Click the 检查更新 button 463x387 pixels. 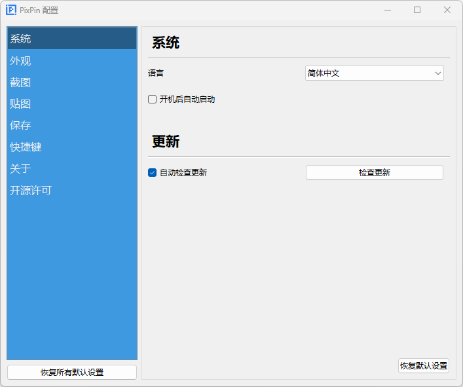click(375, 172)
